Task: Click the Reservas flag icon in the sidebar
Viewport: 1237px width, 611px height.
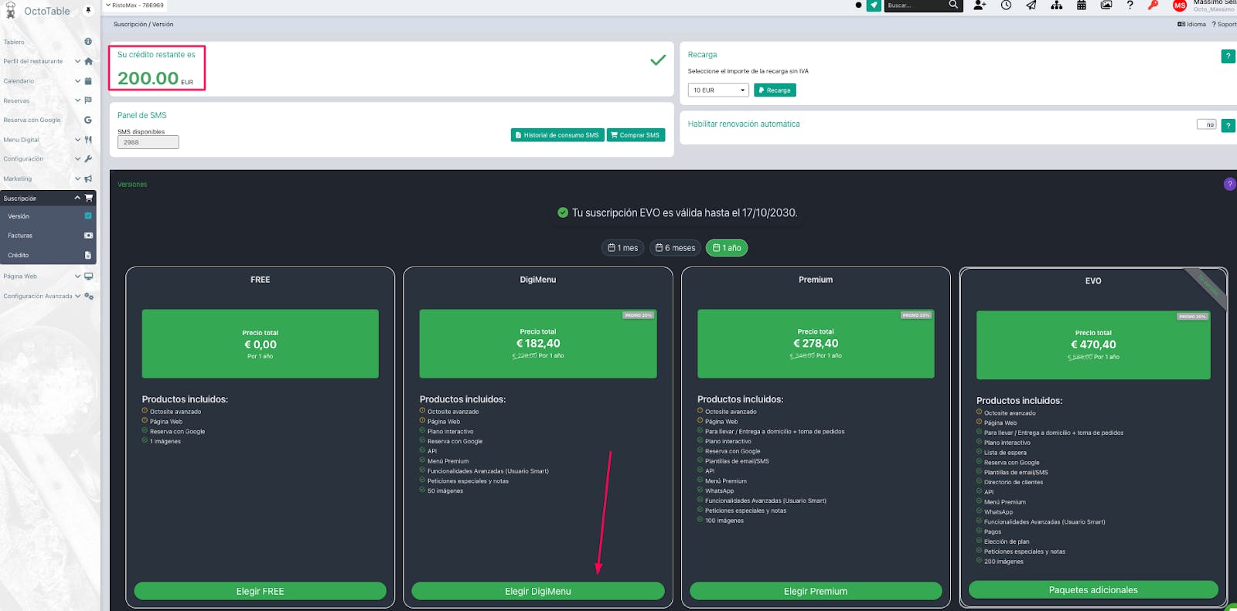Action: tap(88, 100)
